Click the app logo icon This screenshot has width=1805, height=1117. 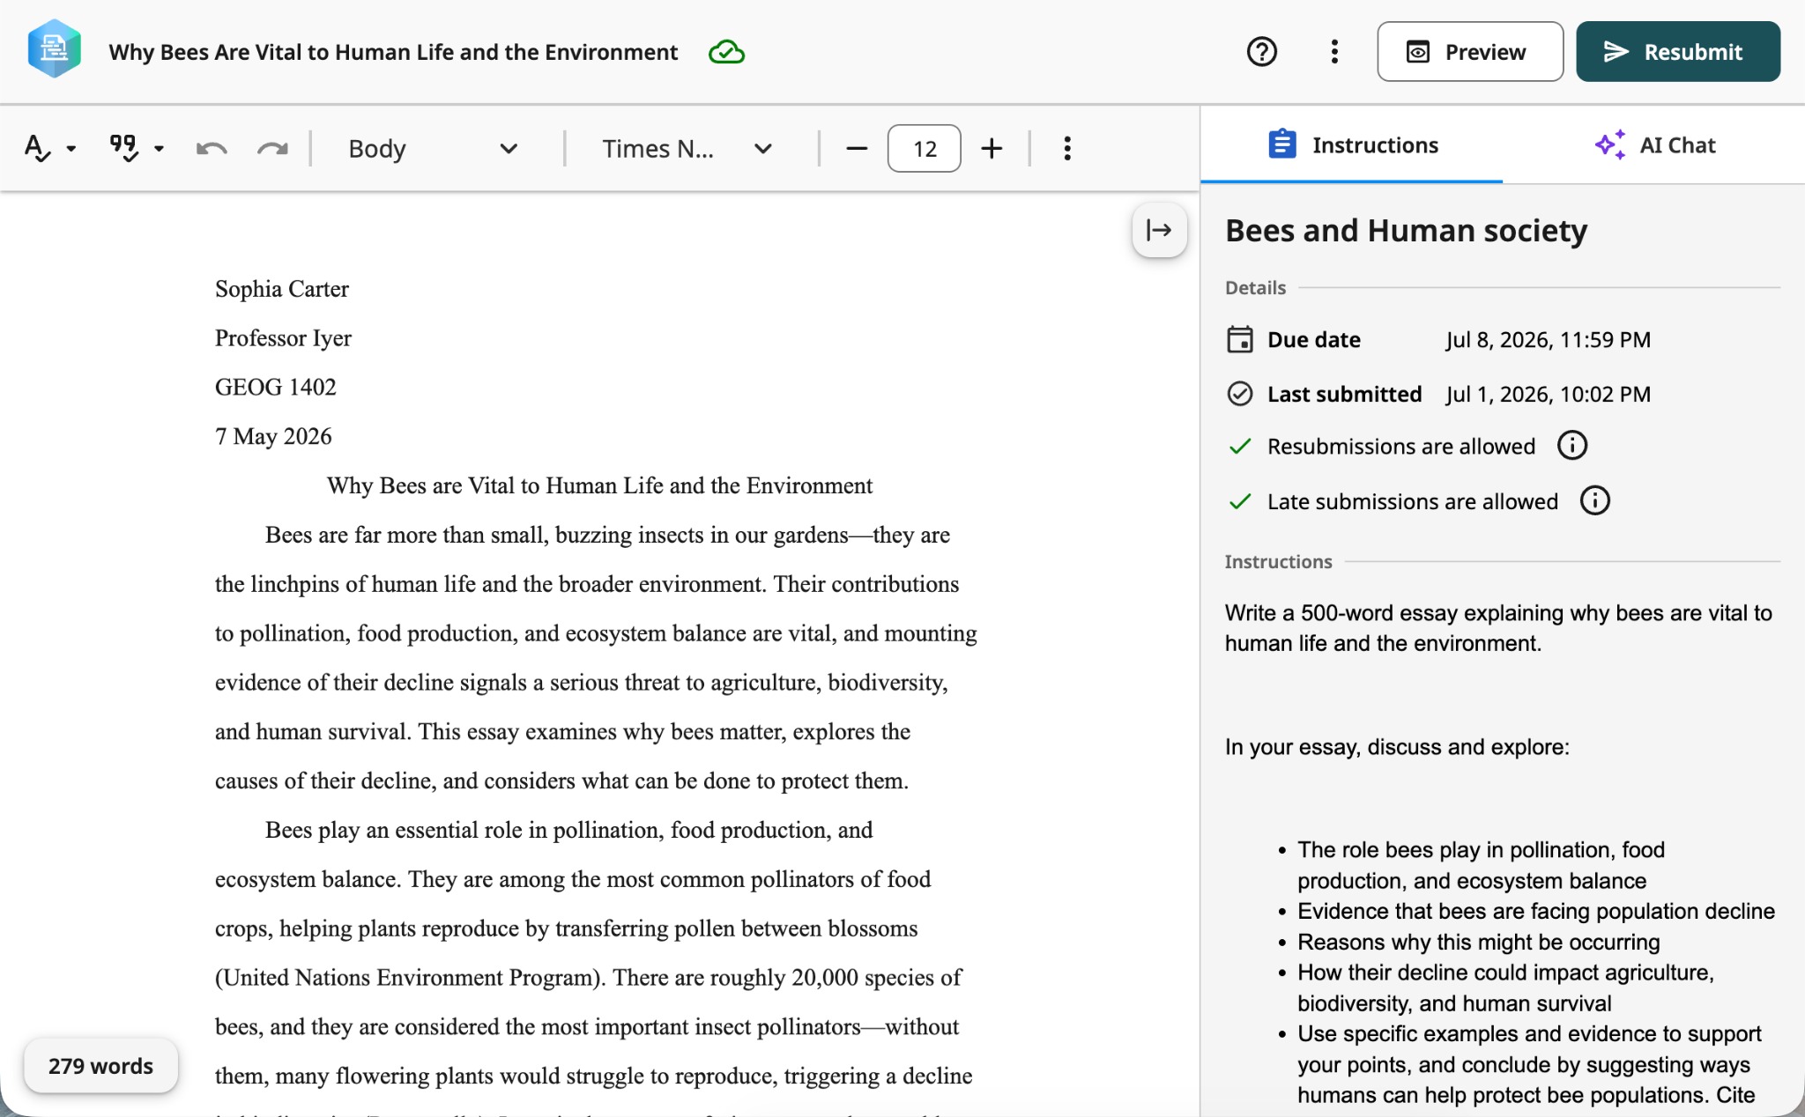click(55, 49)
